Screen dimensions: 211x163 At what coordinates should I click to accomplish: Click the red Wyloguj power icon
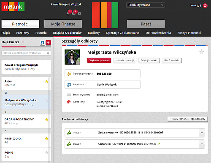coord(205,5)
